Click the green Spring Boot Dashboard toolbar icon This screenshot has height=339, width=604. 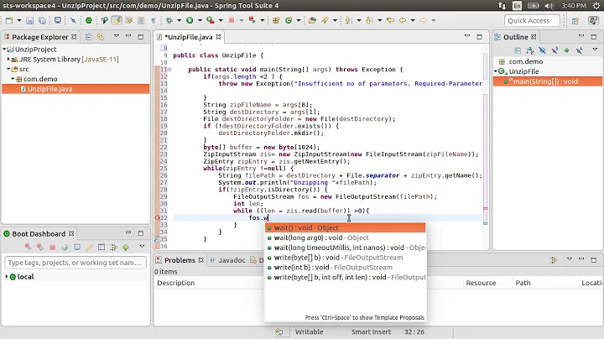[x=89, y=20]
